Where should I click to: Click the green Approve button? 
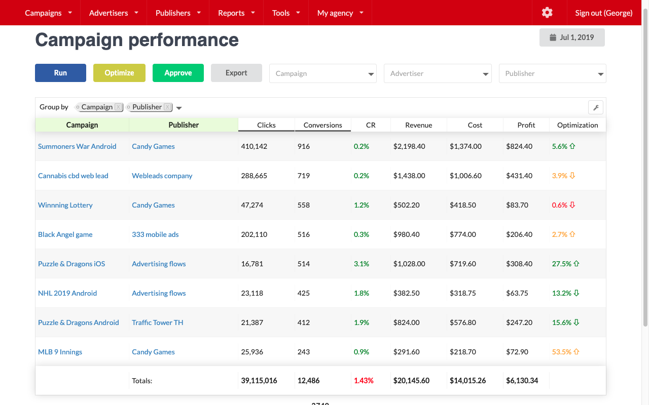coord(178,73)
